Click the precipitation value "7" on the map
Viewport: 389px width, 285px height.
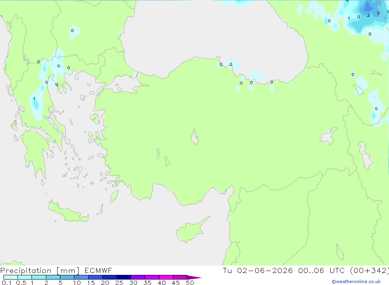(x=378, y=14)
